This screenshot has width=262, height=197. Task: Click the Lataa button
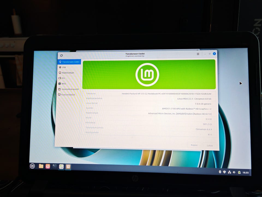click(x=210, y=145)
